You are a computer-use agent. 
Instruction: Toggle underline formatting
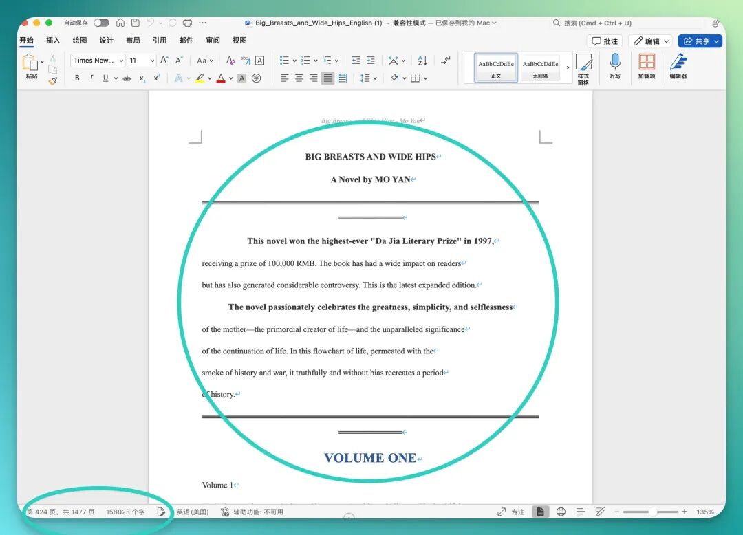[x=105, y=78]
